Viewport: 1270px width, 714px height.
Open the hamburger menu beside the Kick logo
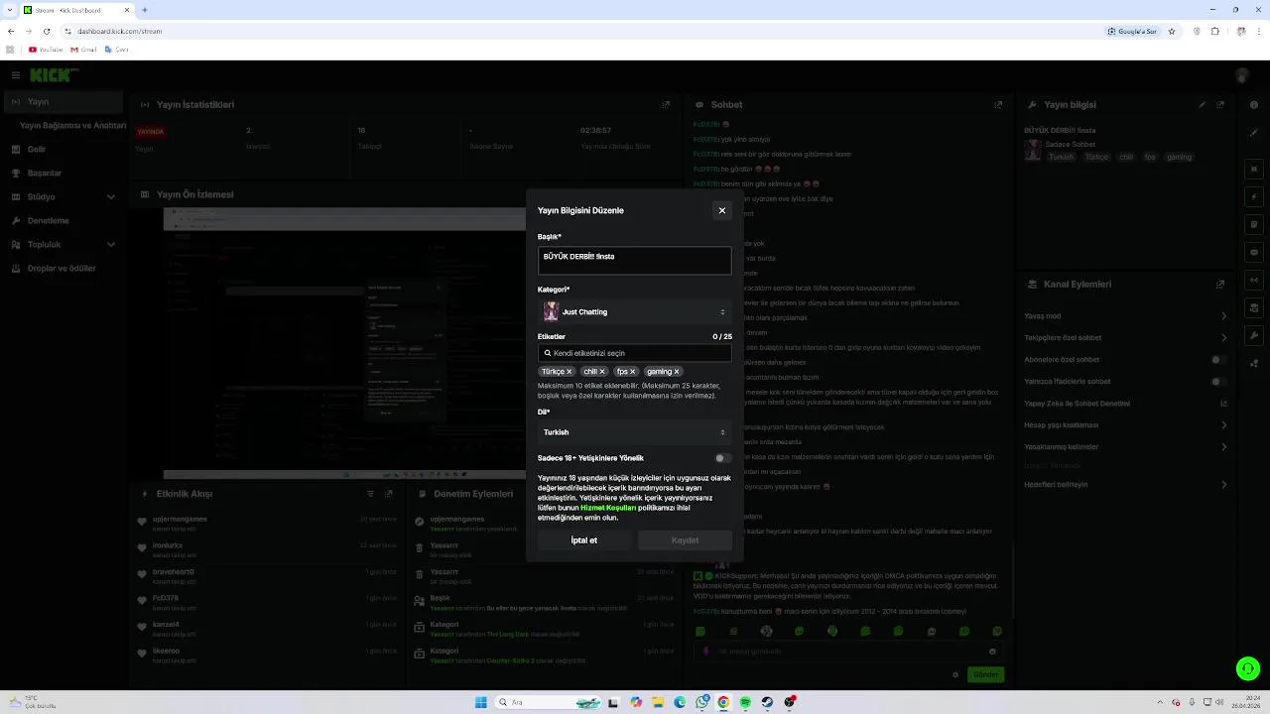[16, 75]
